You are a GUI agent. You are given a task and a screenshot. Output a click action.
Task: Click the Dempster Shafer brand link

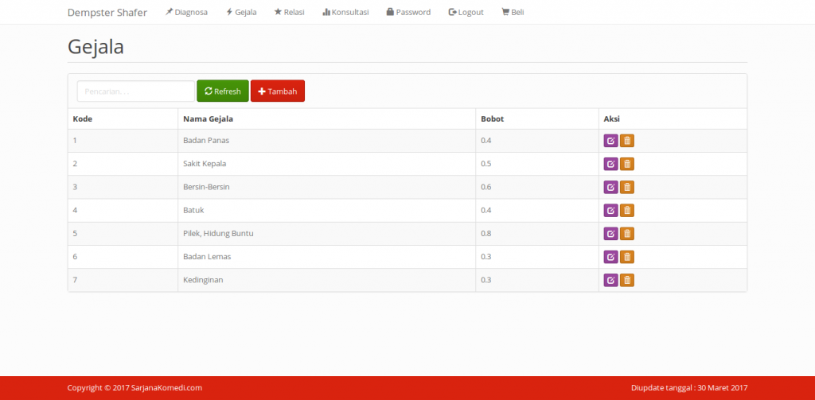pos(107,12)
